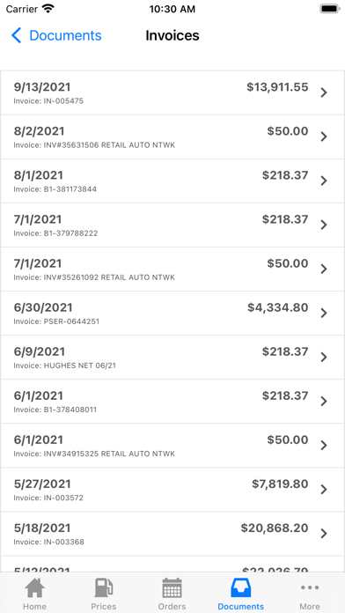The width and height of the screenshot is (345, 613).
Task: Tap the battery indicator icon
Action: (x=330, y=9)
